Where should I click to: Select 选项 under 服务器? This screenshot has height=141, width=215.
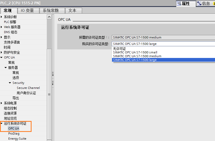click(16, 78)
